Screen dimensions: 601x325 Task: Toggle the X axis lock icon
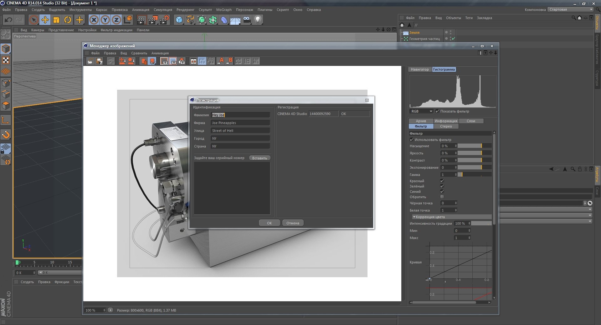(94, 20)
